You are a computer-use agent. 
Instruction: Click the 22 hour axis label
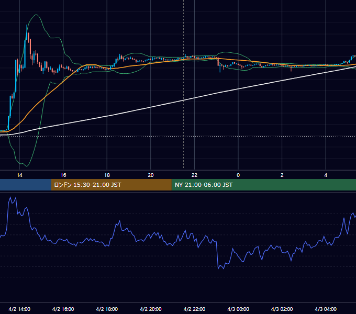[x=194, y=175]
